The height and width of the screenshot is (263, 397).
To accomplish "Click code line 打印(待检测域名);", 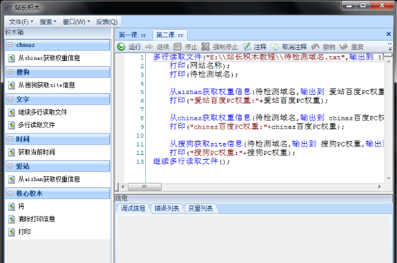I will 204,74.
